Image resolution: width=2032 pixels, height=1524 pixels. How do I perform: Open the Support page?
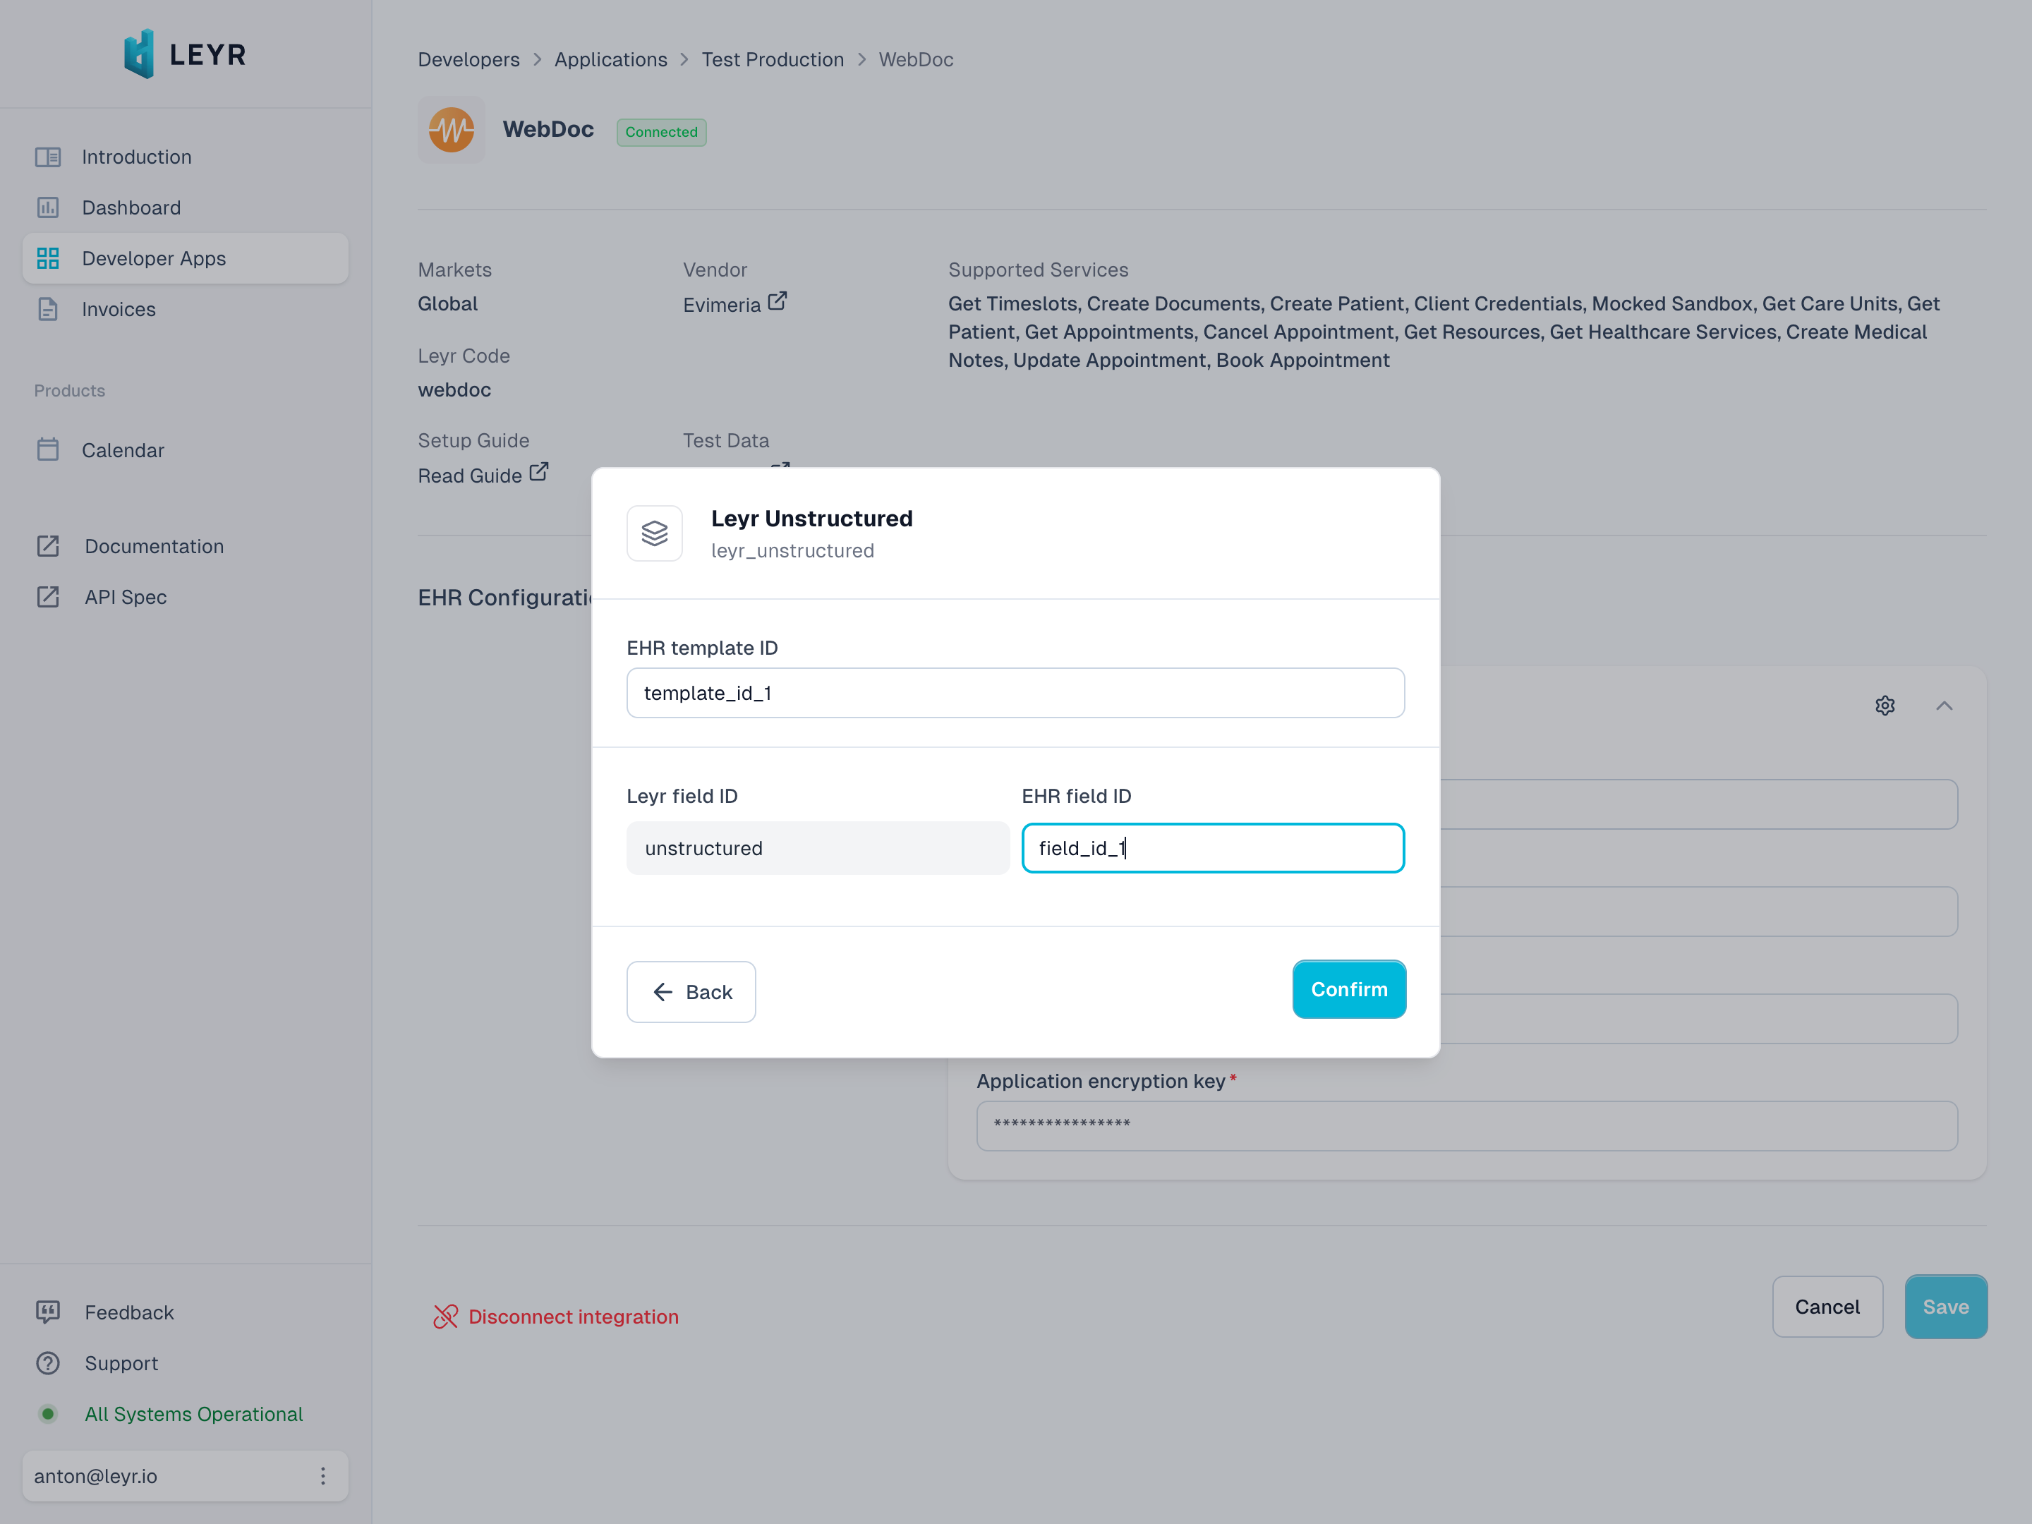point(121,1363)
